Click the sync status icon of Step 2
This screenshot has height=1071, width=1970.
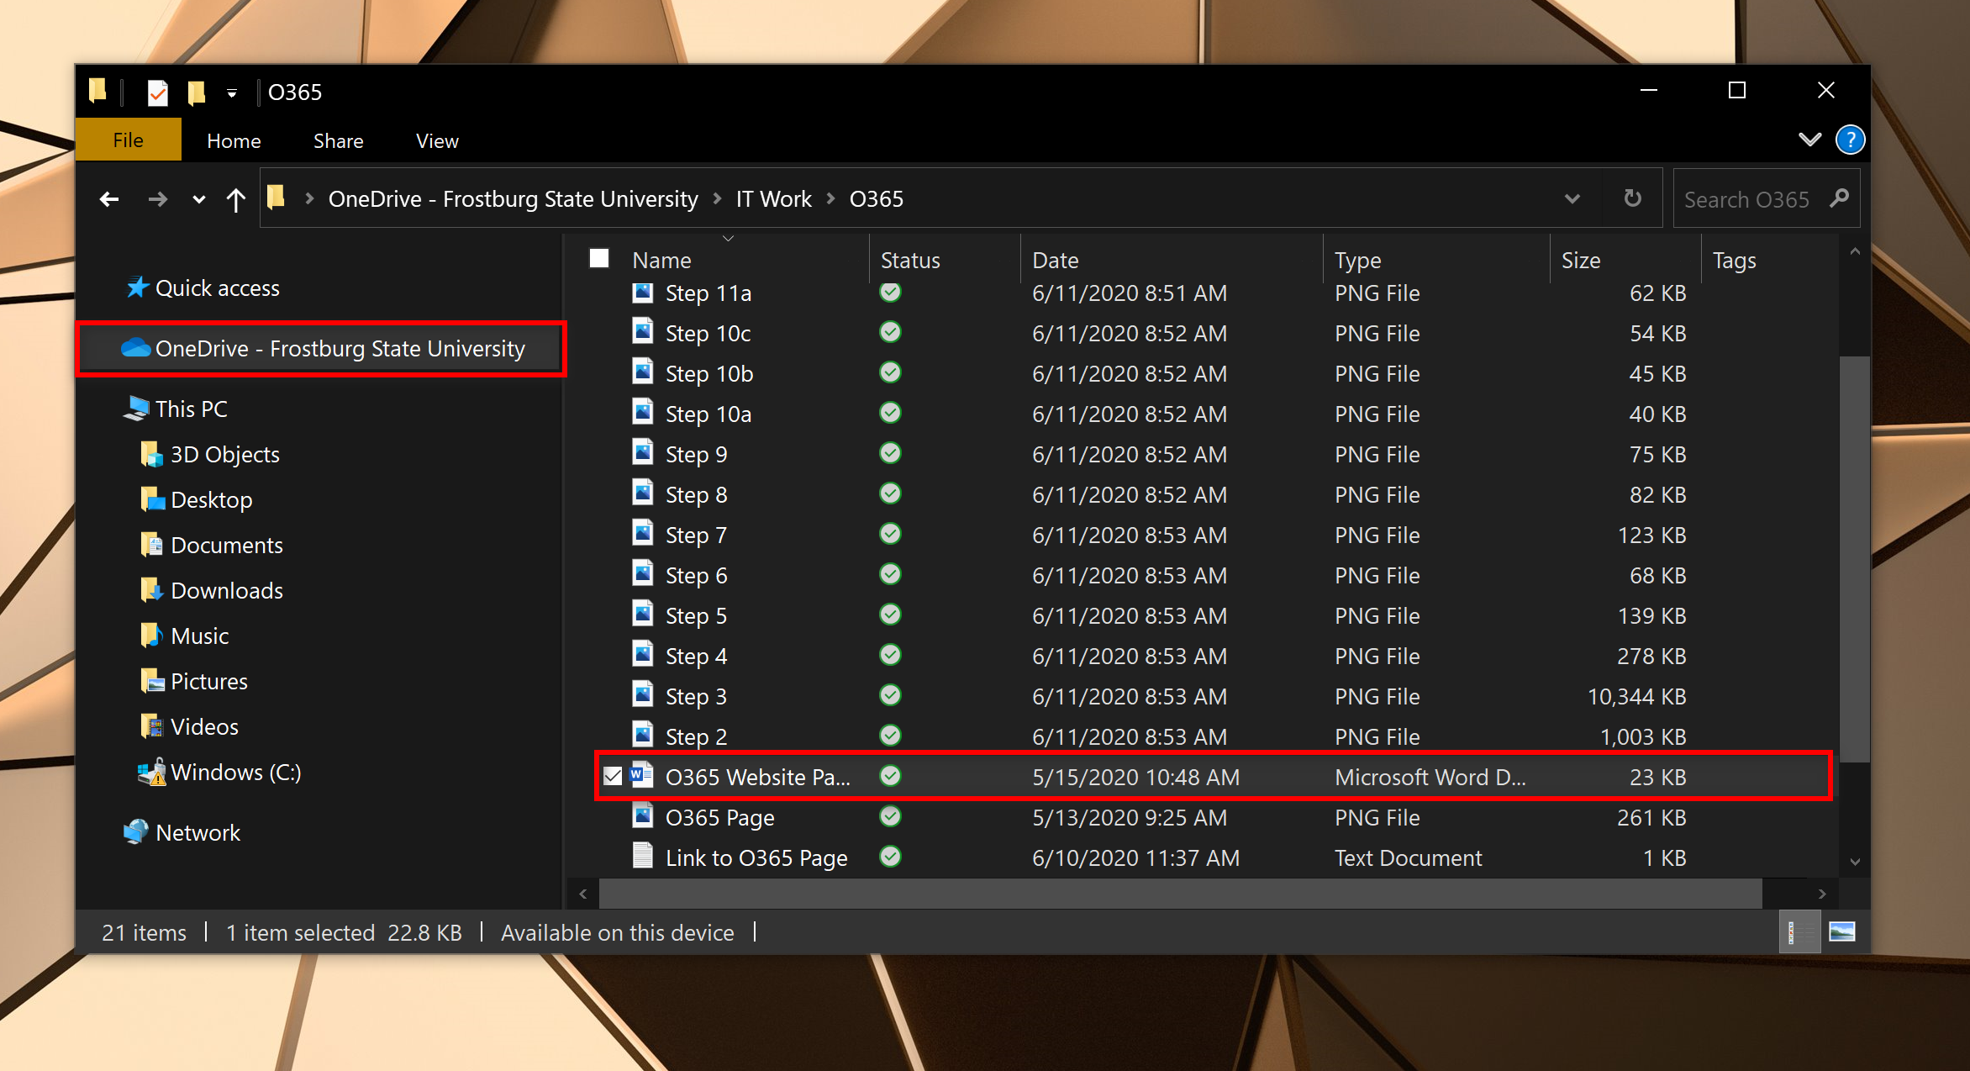890,735
